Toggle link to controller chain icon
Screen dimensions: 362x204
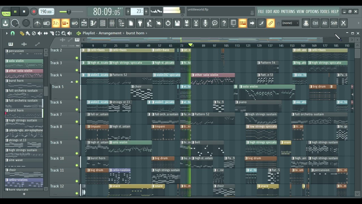pyautogui.click(x=271, y=23)
